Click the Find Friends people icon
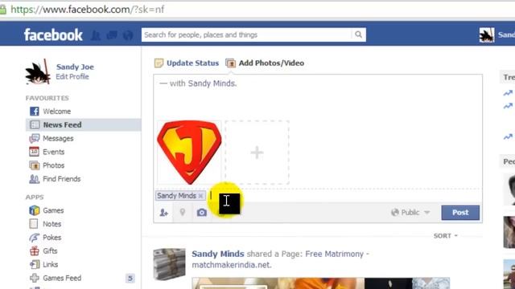 (34, 179)
